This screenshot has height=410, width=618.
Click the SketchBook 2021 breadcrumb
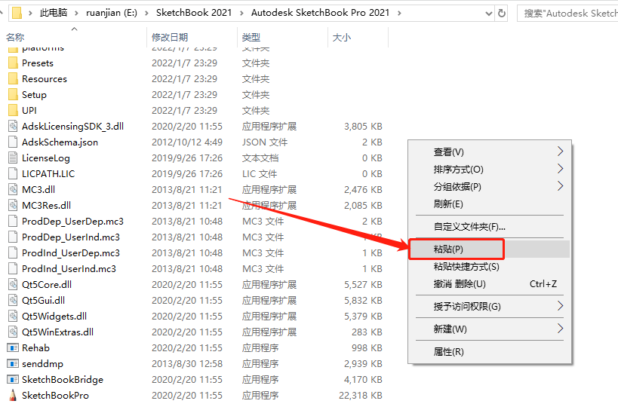[x=200, y=13]
